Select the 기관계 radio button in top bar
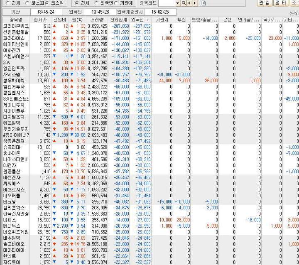This screenshot has height=265, width=299. click(116, 3)
